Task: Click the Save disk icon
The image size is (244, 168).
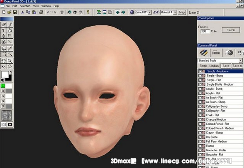Action: (x=15, y=12)
